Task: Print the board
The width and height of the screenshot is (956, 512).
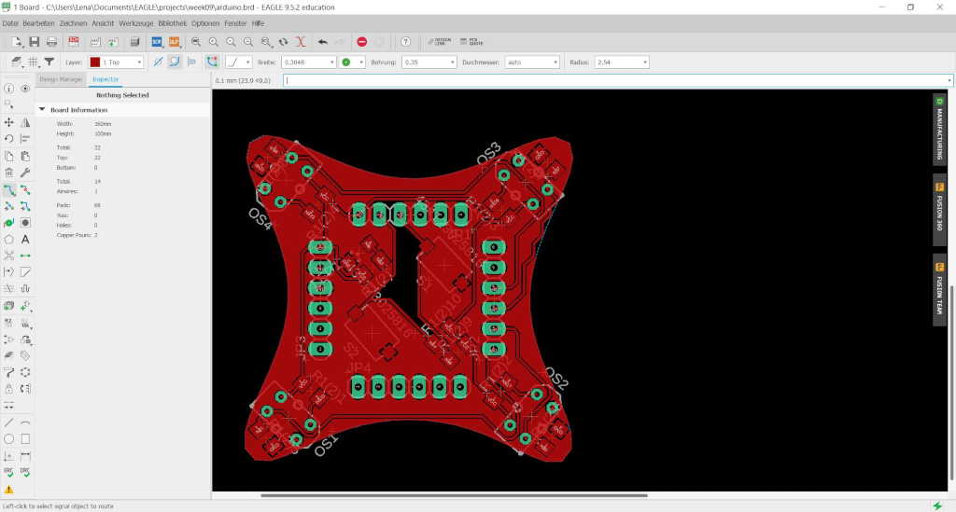Action: [x=52, y=42]
